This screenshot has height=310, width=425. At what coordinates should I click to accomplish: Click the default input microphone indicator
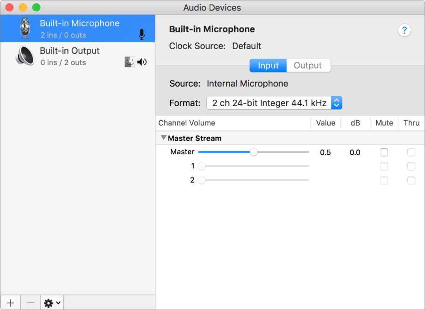point(142,34)
